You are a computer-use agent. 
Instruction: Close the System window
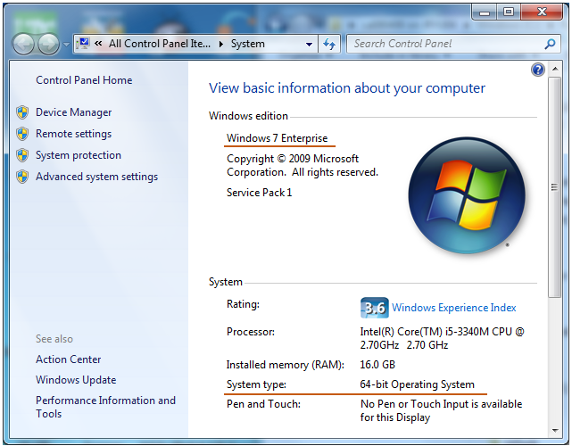pyautogui.click(x=542, y=12)
